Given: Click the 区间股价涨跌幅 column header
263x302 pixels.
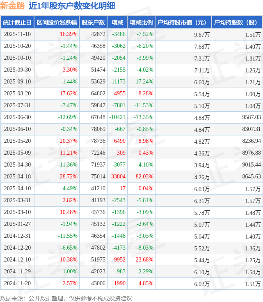Looking at the screenshot, I should [56, 23].
